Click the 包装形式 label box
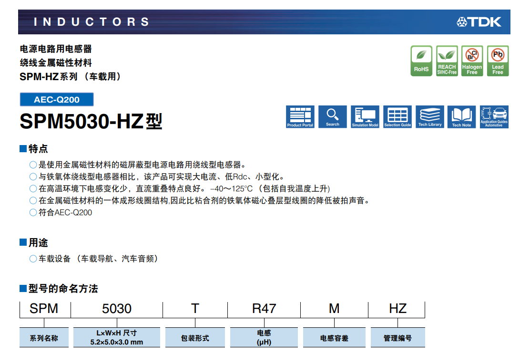This screenshot has height=355, width=530. (195, 337)
